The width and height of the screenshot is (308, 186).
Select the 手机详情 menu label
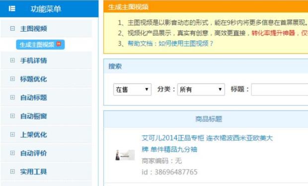(34, 61)
